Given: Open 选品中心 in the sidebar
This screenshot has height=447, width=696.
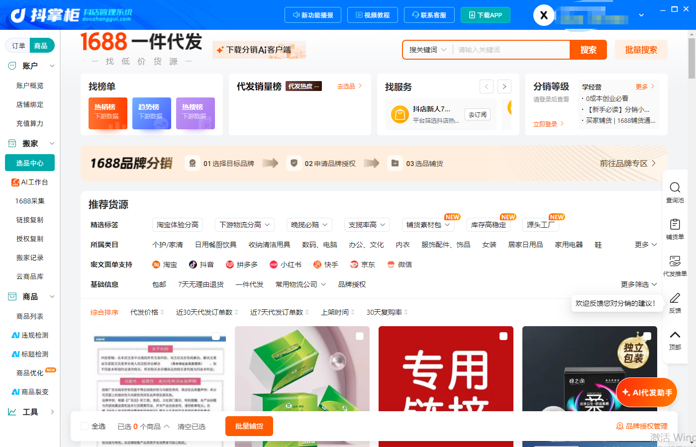Looking at the screenshot, I should (x=30, y=163).
